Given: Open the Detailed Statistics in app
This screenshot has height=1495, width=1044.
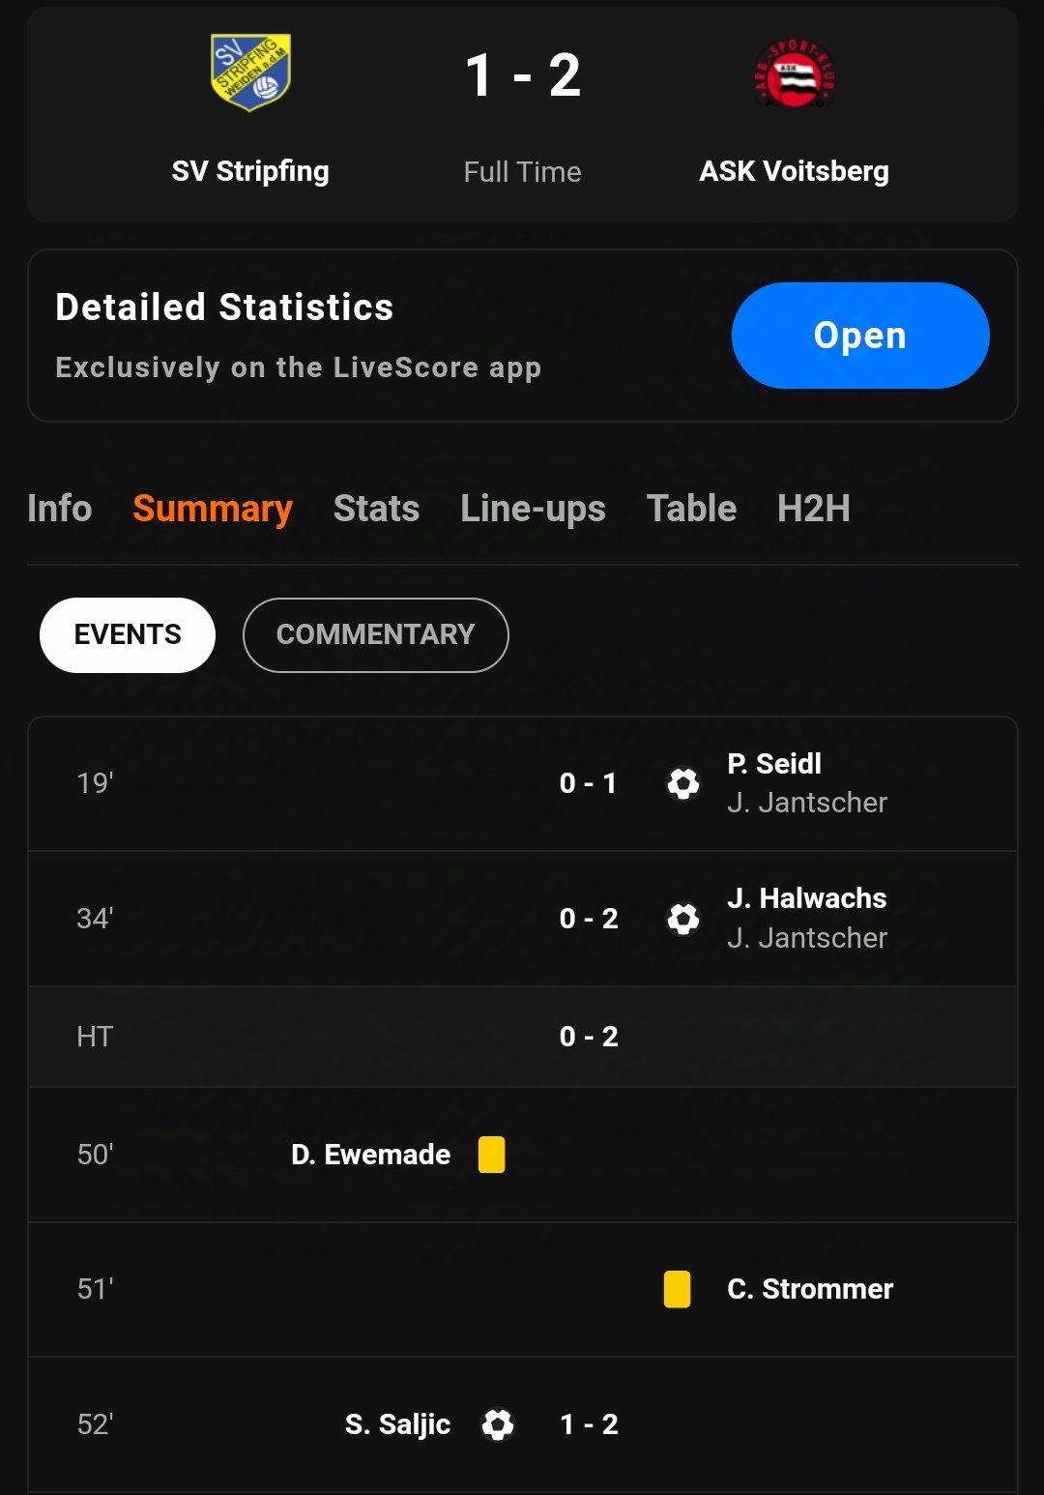Looking at the screenshot, I should pyautogui.click(x=860, y=336).
